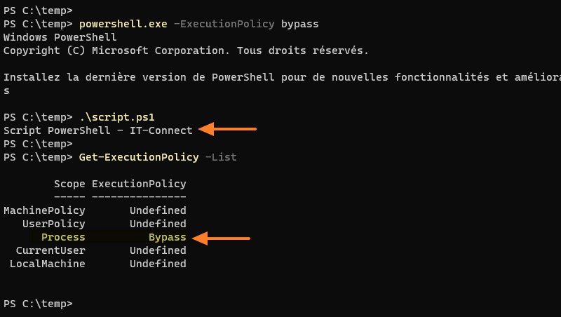Screen dimensions: 561x317
Task: Click the -List parameter
Action: (221, 157)
